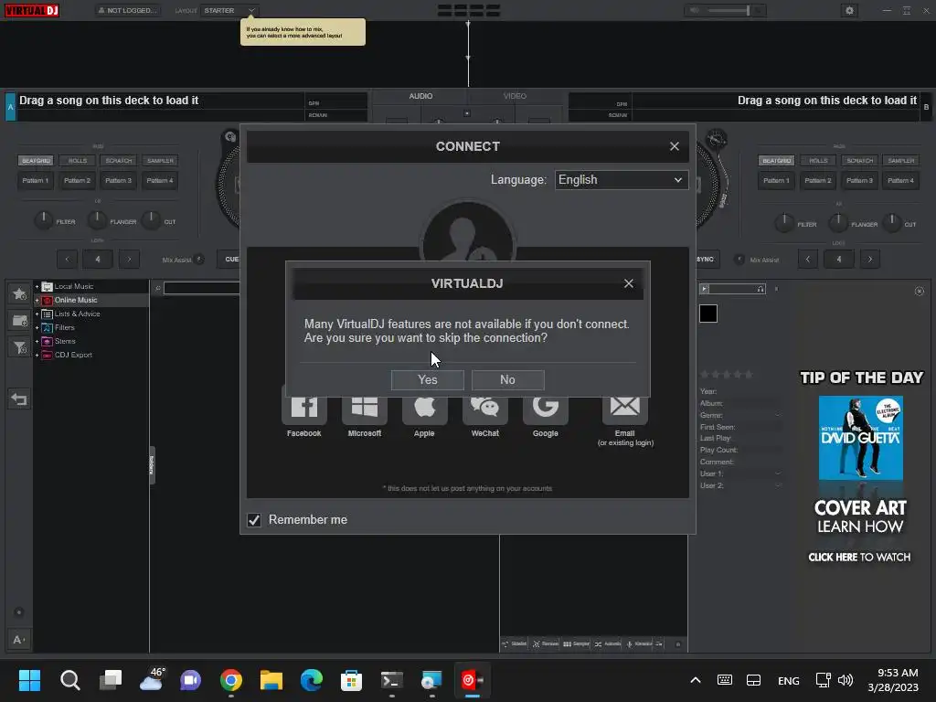Screen dimensions: 936x702
Task: Select left deck ROLLS pad page
Action: tap(78, 161)
